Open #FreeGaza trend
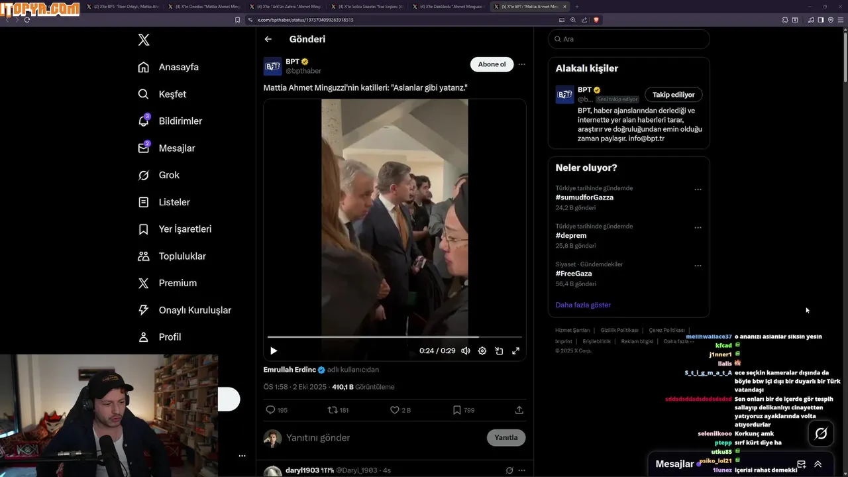 point(574,274)
